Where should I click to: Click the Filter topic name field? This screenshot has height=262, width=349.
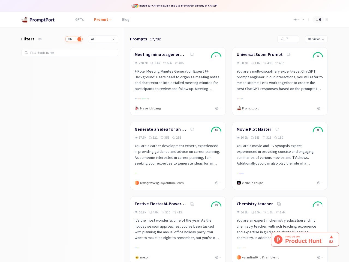70,53
